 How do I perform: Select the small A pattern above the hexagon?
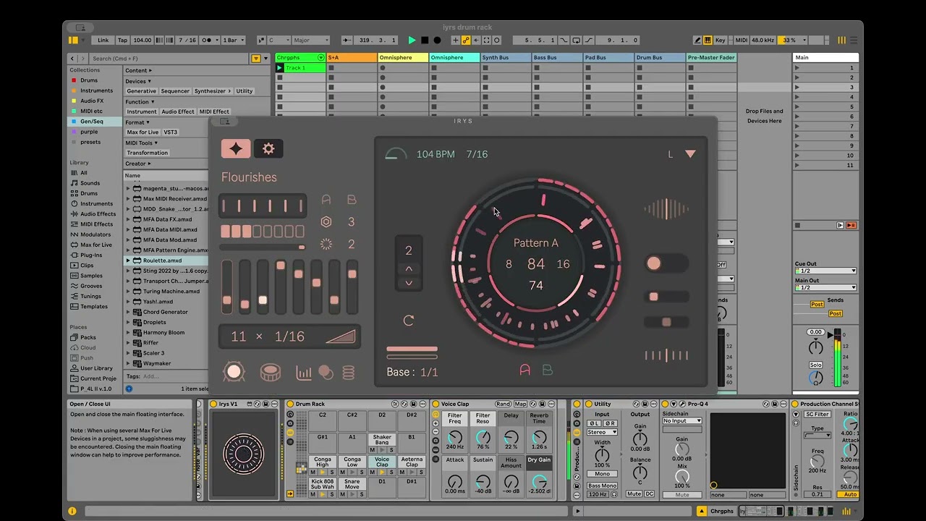pyautogui.click(x=326, y=200)
